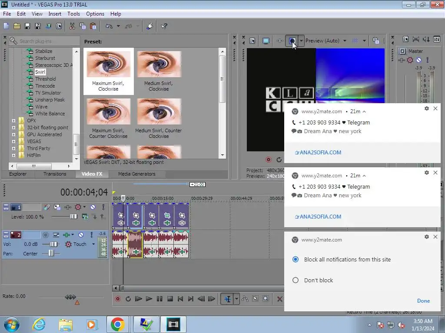Pause timeline playback
The height and width of the screenshot is (333, 445).
tap(159, 299)
